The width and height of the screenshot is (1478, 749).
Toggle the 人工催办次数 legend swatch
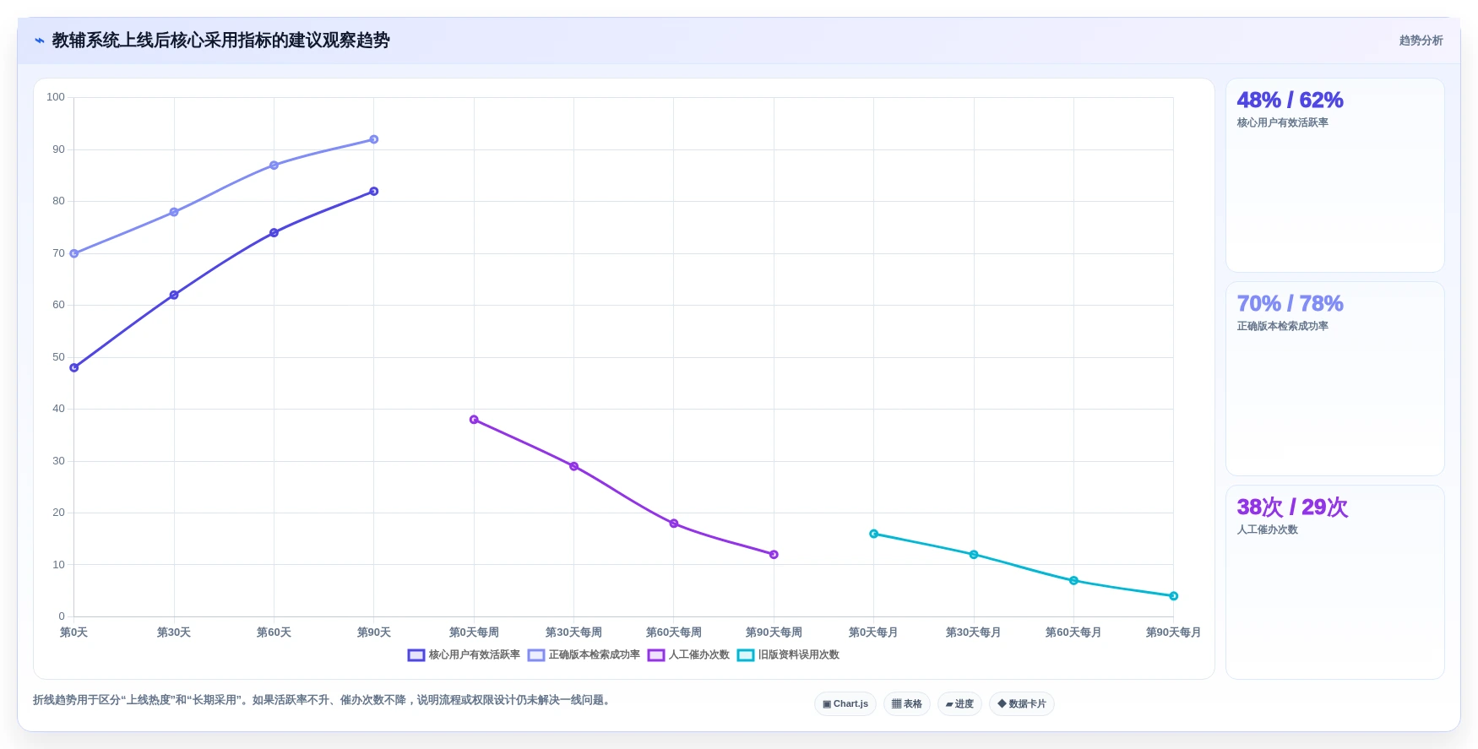[656, 655]
